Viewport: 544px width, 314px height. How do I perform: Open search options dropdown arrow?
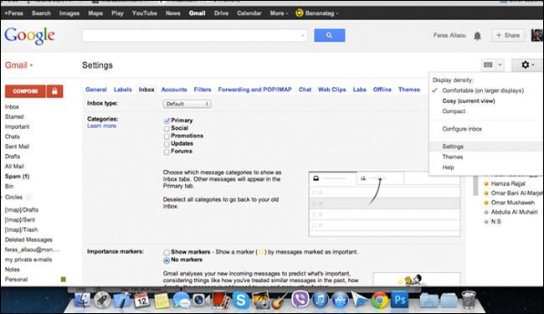(x=302, y=35)
